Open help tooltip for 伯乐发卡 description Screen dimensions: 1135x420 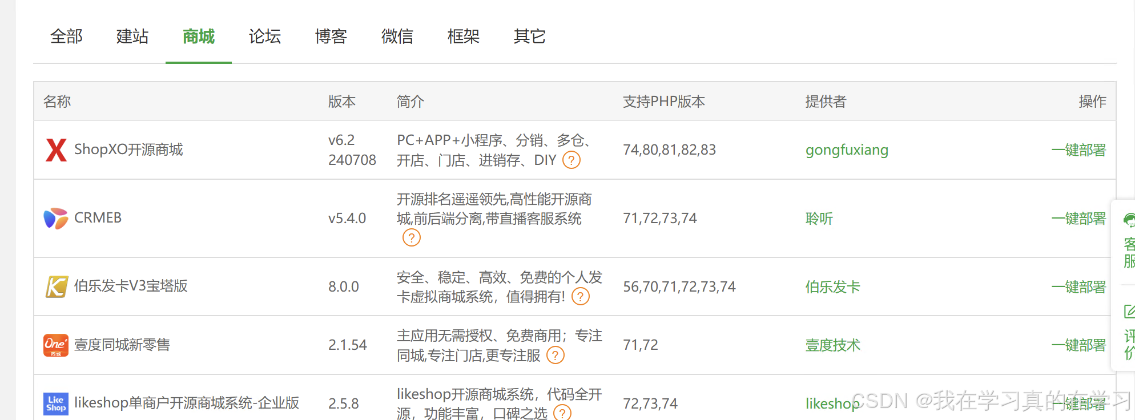click(581, 297)
